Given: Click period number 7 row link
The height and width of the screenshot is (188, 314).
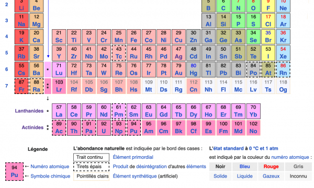Looking at the screenshot, I should pyautogui.click(x=7, y=86).
